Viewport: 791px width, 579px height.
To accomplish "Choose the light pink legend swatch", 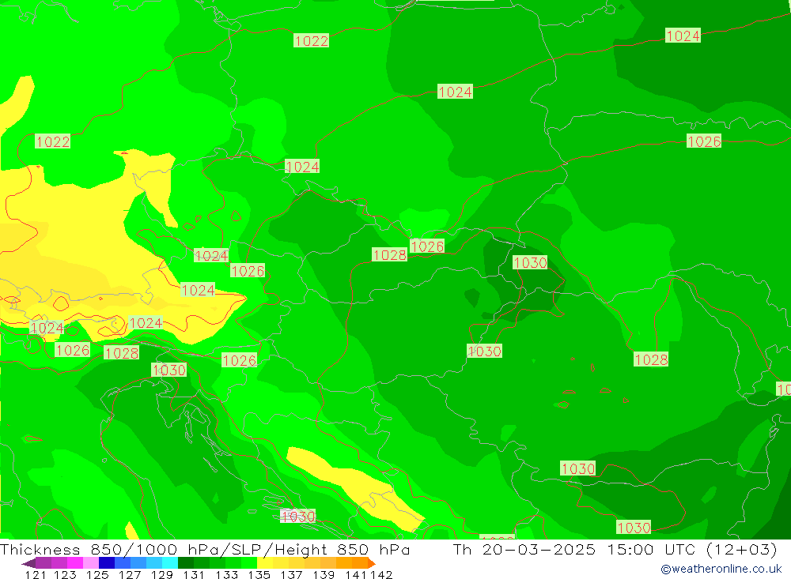I will [91, 563].
